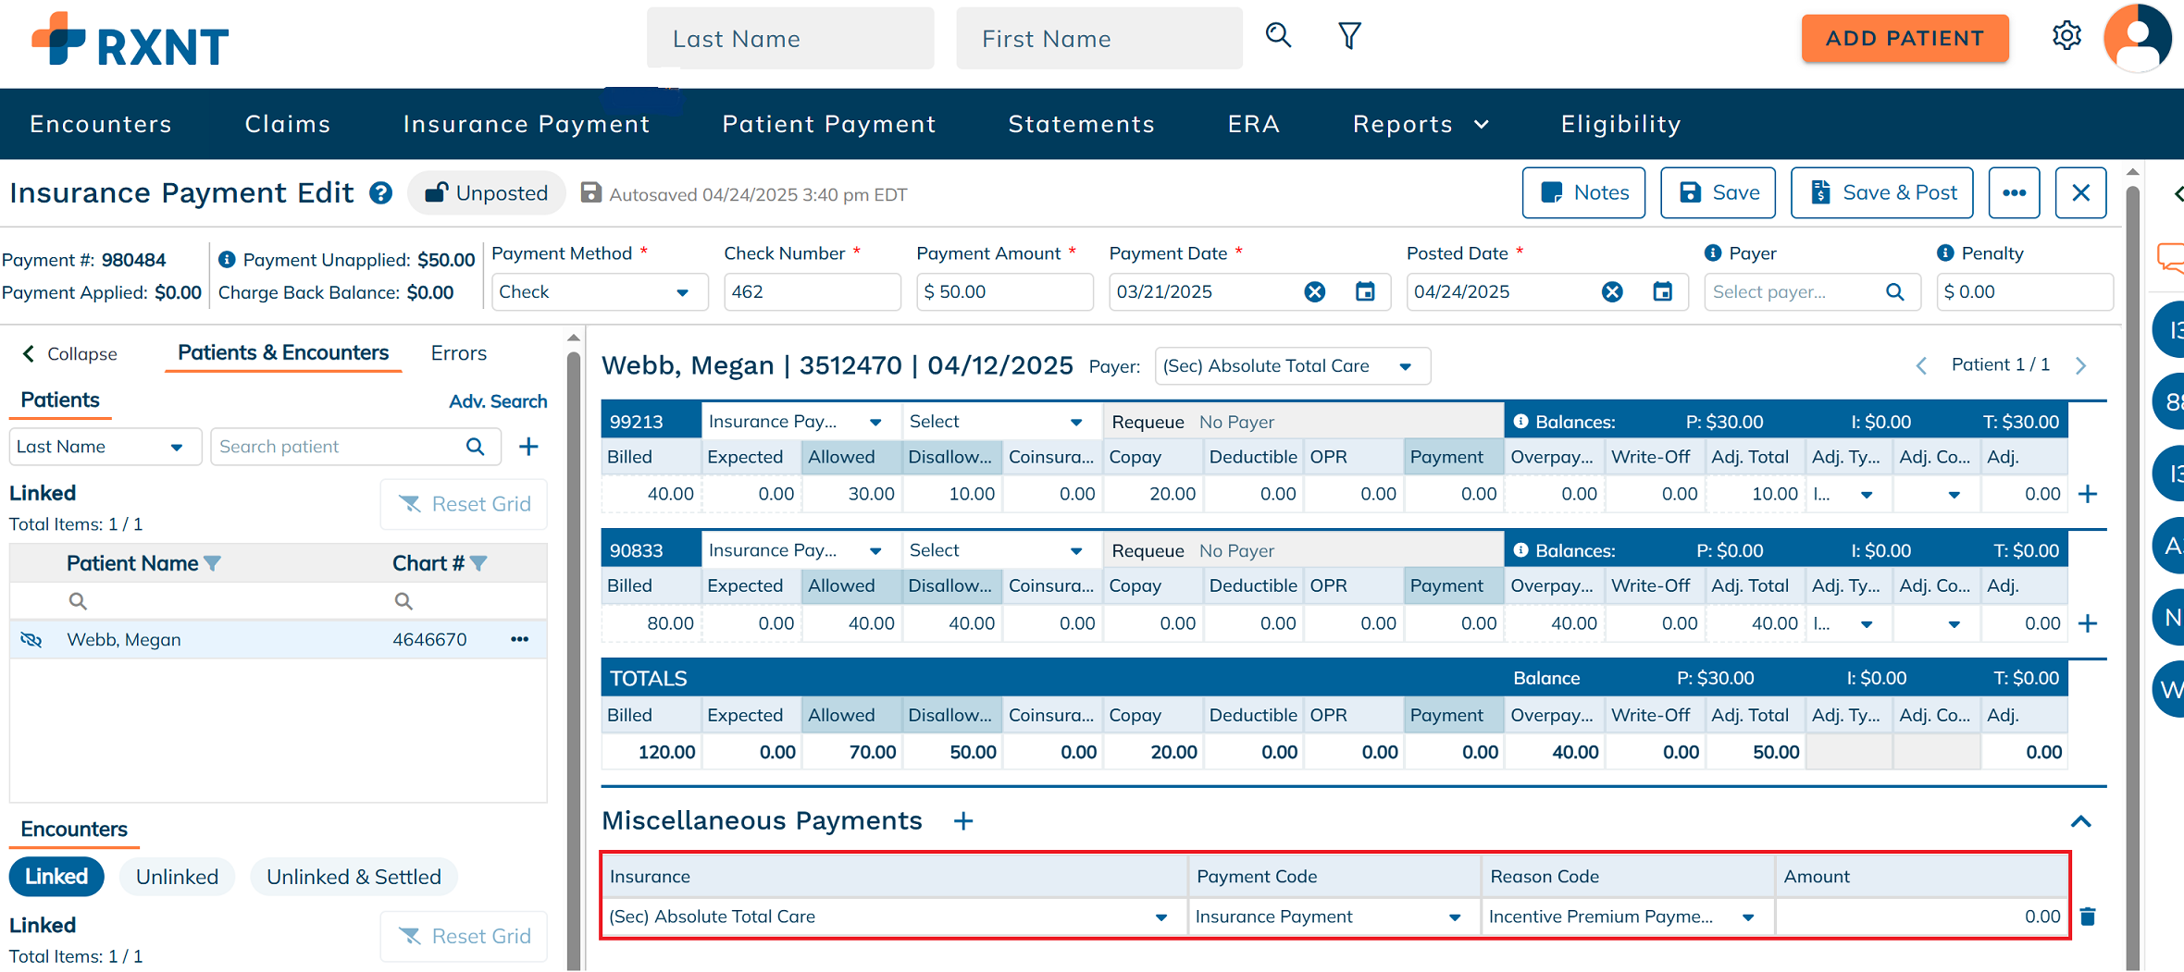Viewport: 2184px width, 972px height.
Task: Open the Statements menu
Action: [x=1082, y=124]
